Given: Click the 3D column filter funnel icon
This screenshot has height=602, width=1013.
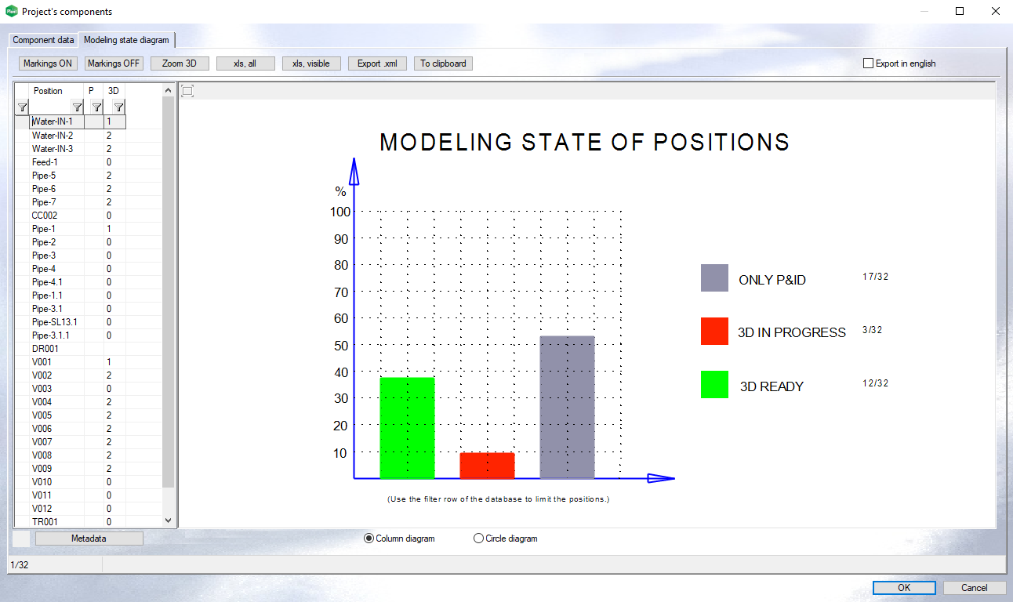Looking at the screenshot, I should click(118, 107).
